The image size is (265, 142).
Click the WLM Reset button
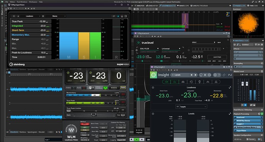coord(123,88)
